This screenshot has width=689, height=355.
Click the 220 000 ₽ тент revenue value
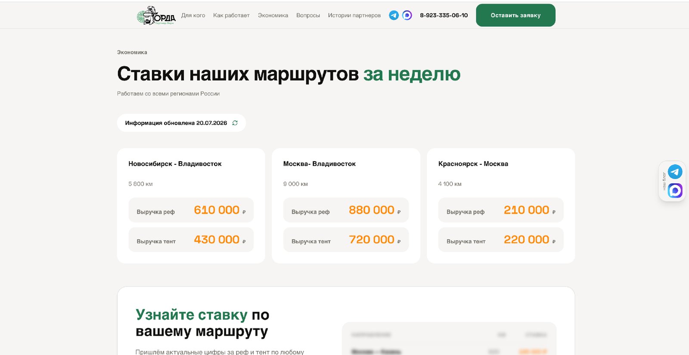pos(530,240)
